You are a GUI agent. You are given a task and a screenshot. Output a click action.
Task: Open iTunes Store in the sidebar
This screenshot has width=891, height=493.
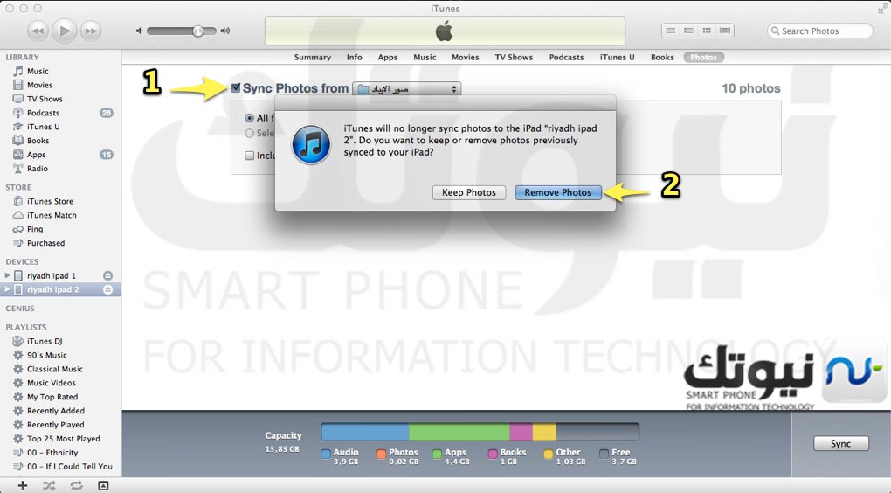[x=50, y=201]
